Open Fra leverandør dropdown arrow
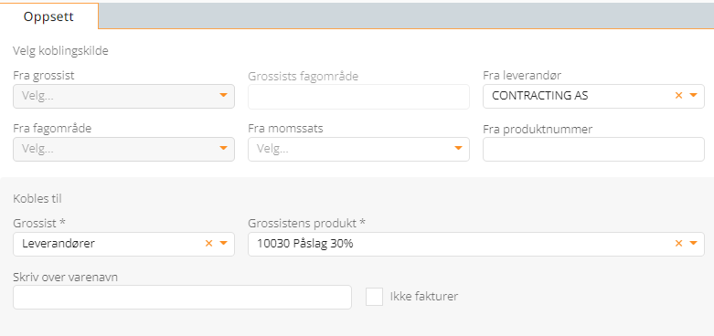Viewport: 714px width, 336px height. (694, 96)
